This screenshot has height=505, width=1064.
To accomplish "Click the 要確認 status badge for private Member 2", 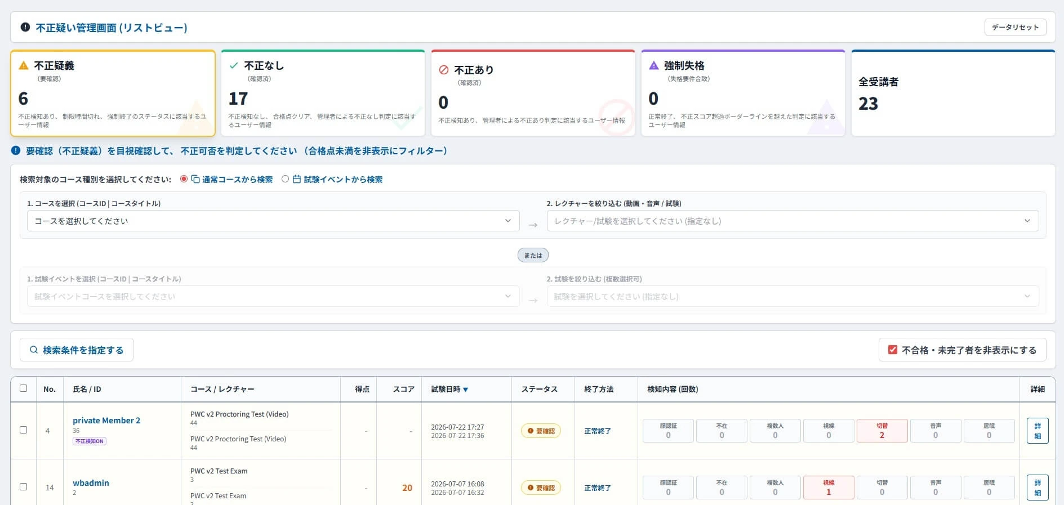I will 541,431.
